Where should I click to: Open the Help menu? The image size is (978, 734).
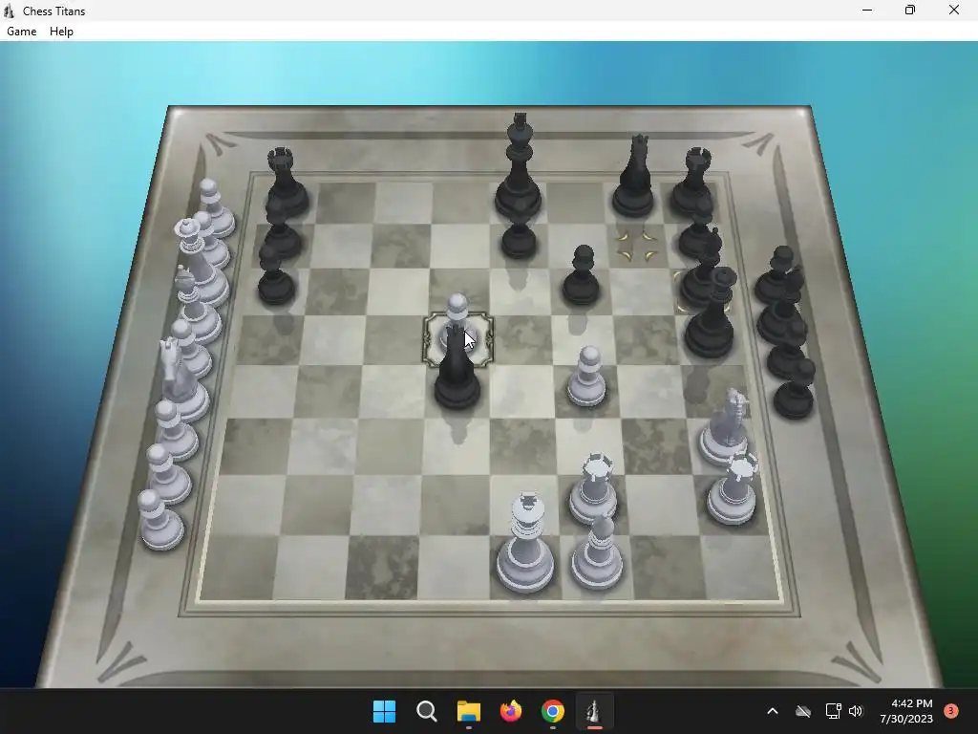(61, 32)
